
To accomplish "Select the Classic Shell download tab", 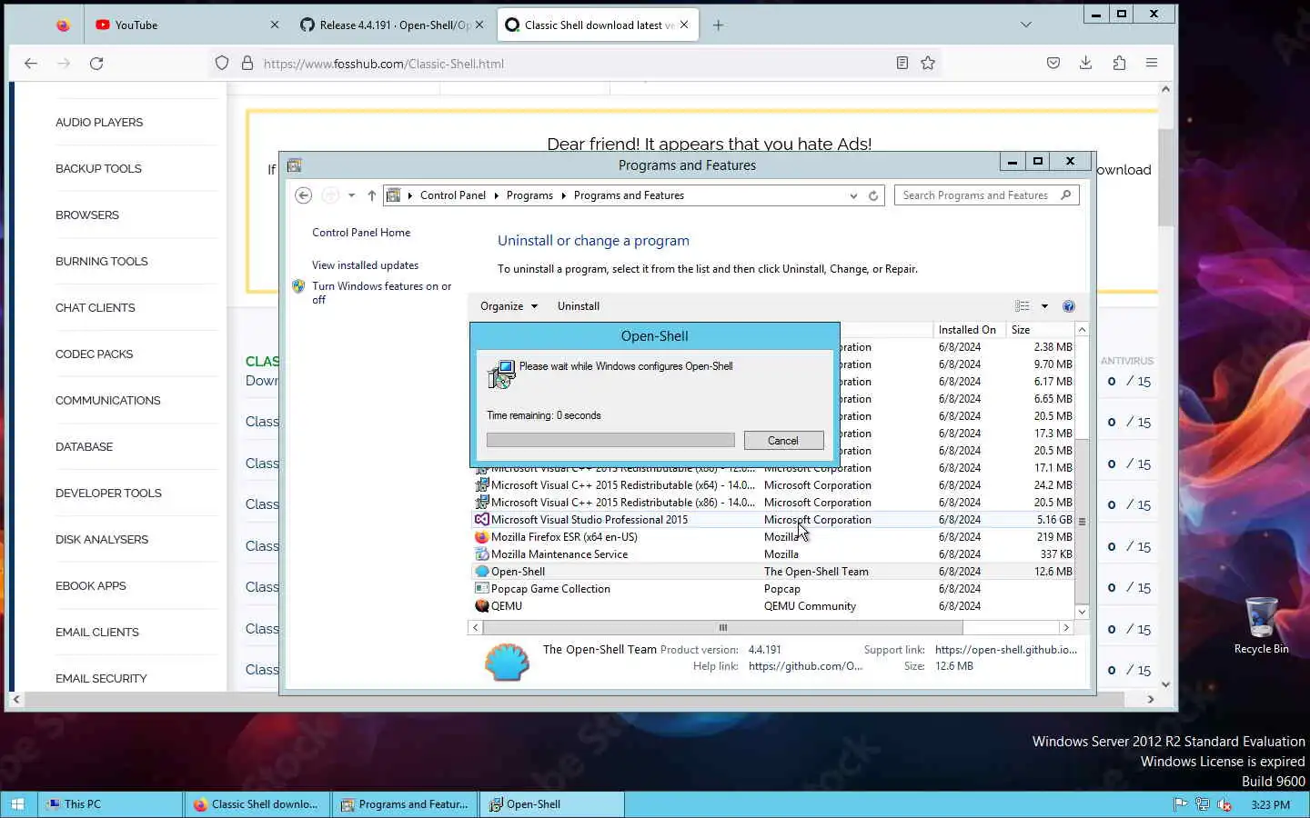I will (x=597, y=25).
